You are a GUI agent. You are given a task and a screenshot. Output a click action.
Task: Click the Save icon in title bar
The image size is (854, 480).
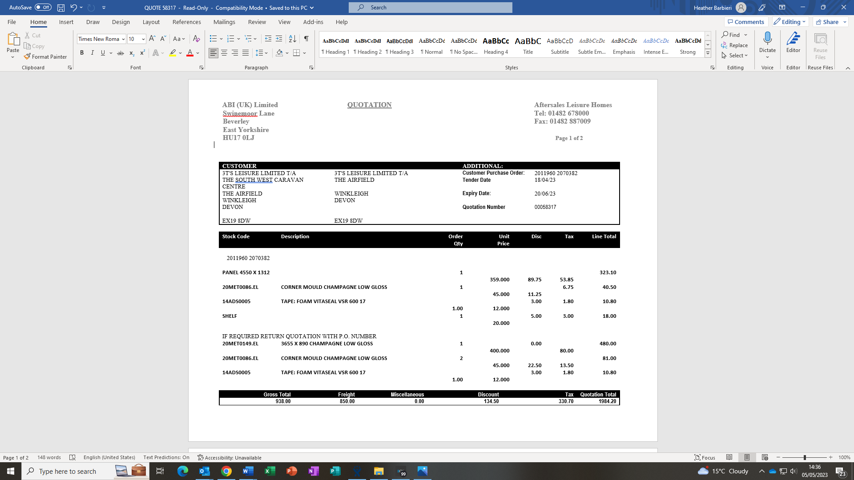click(x=61, y=8)
